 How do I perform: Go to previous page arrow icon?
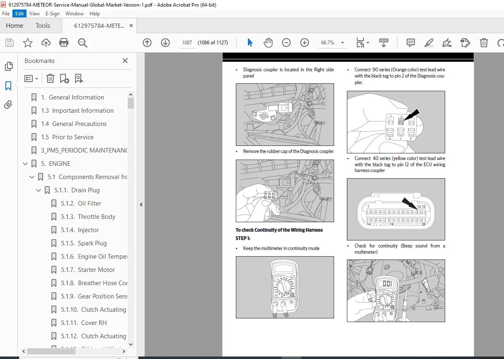[x=147, y=42]
